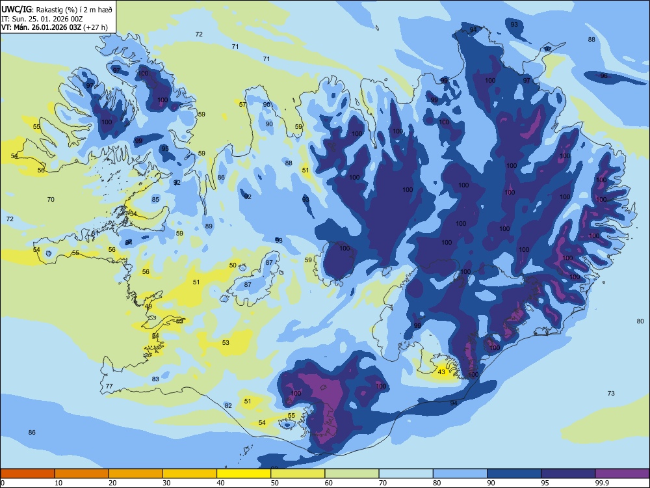Select the 10–20 orange legend swatch
The image size is (650, 488).
(x=82, y=474)
